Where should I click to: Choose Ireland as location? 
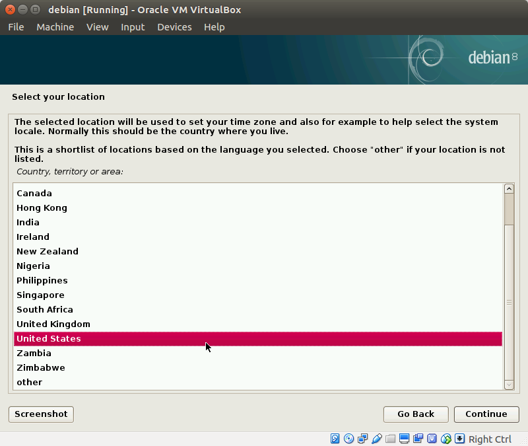pos(258,237)
